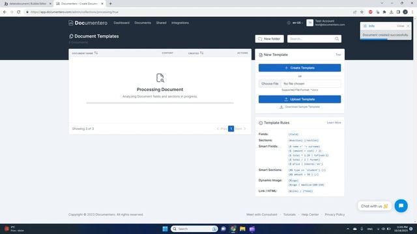The height and width of the screenshot is (234, 417).
Task: Bookmark this page with the star
Action: click(362, 12)
